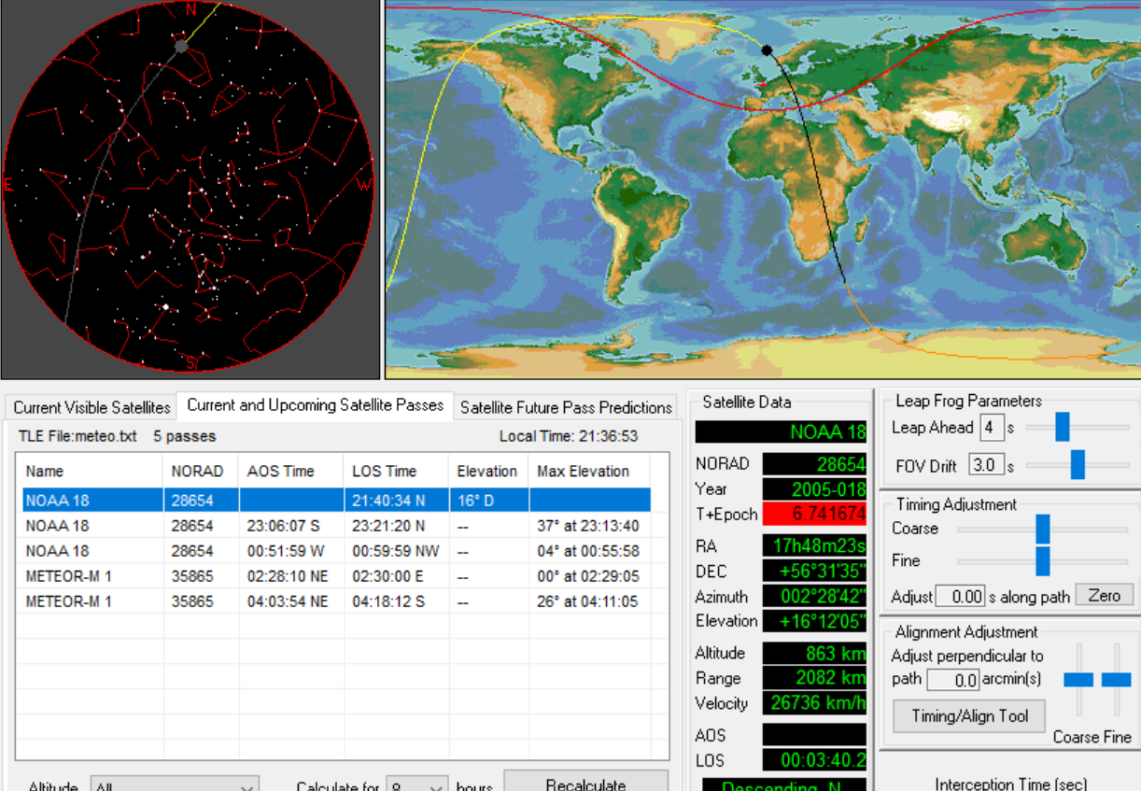Click the Year value 2005-018

pyautogui.click(x=815, y=489)
